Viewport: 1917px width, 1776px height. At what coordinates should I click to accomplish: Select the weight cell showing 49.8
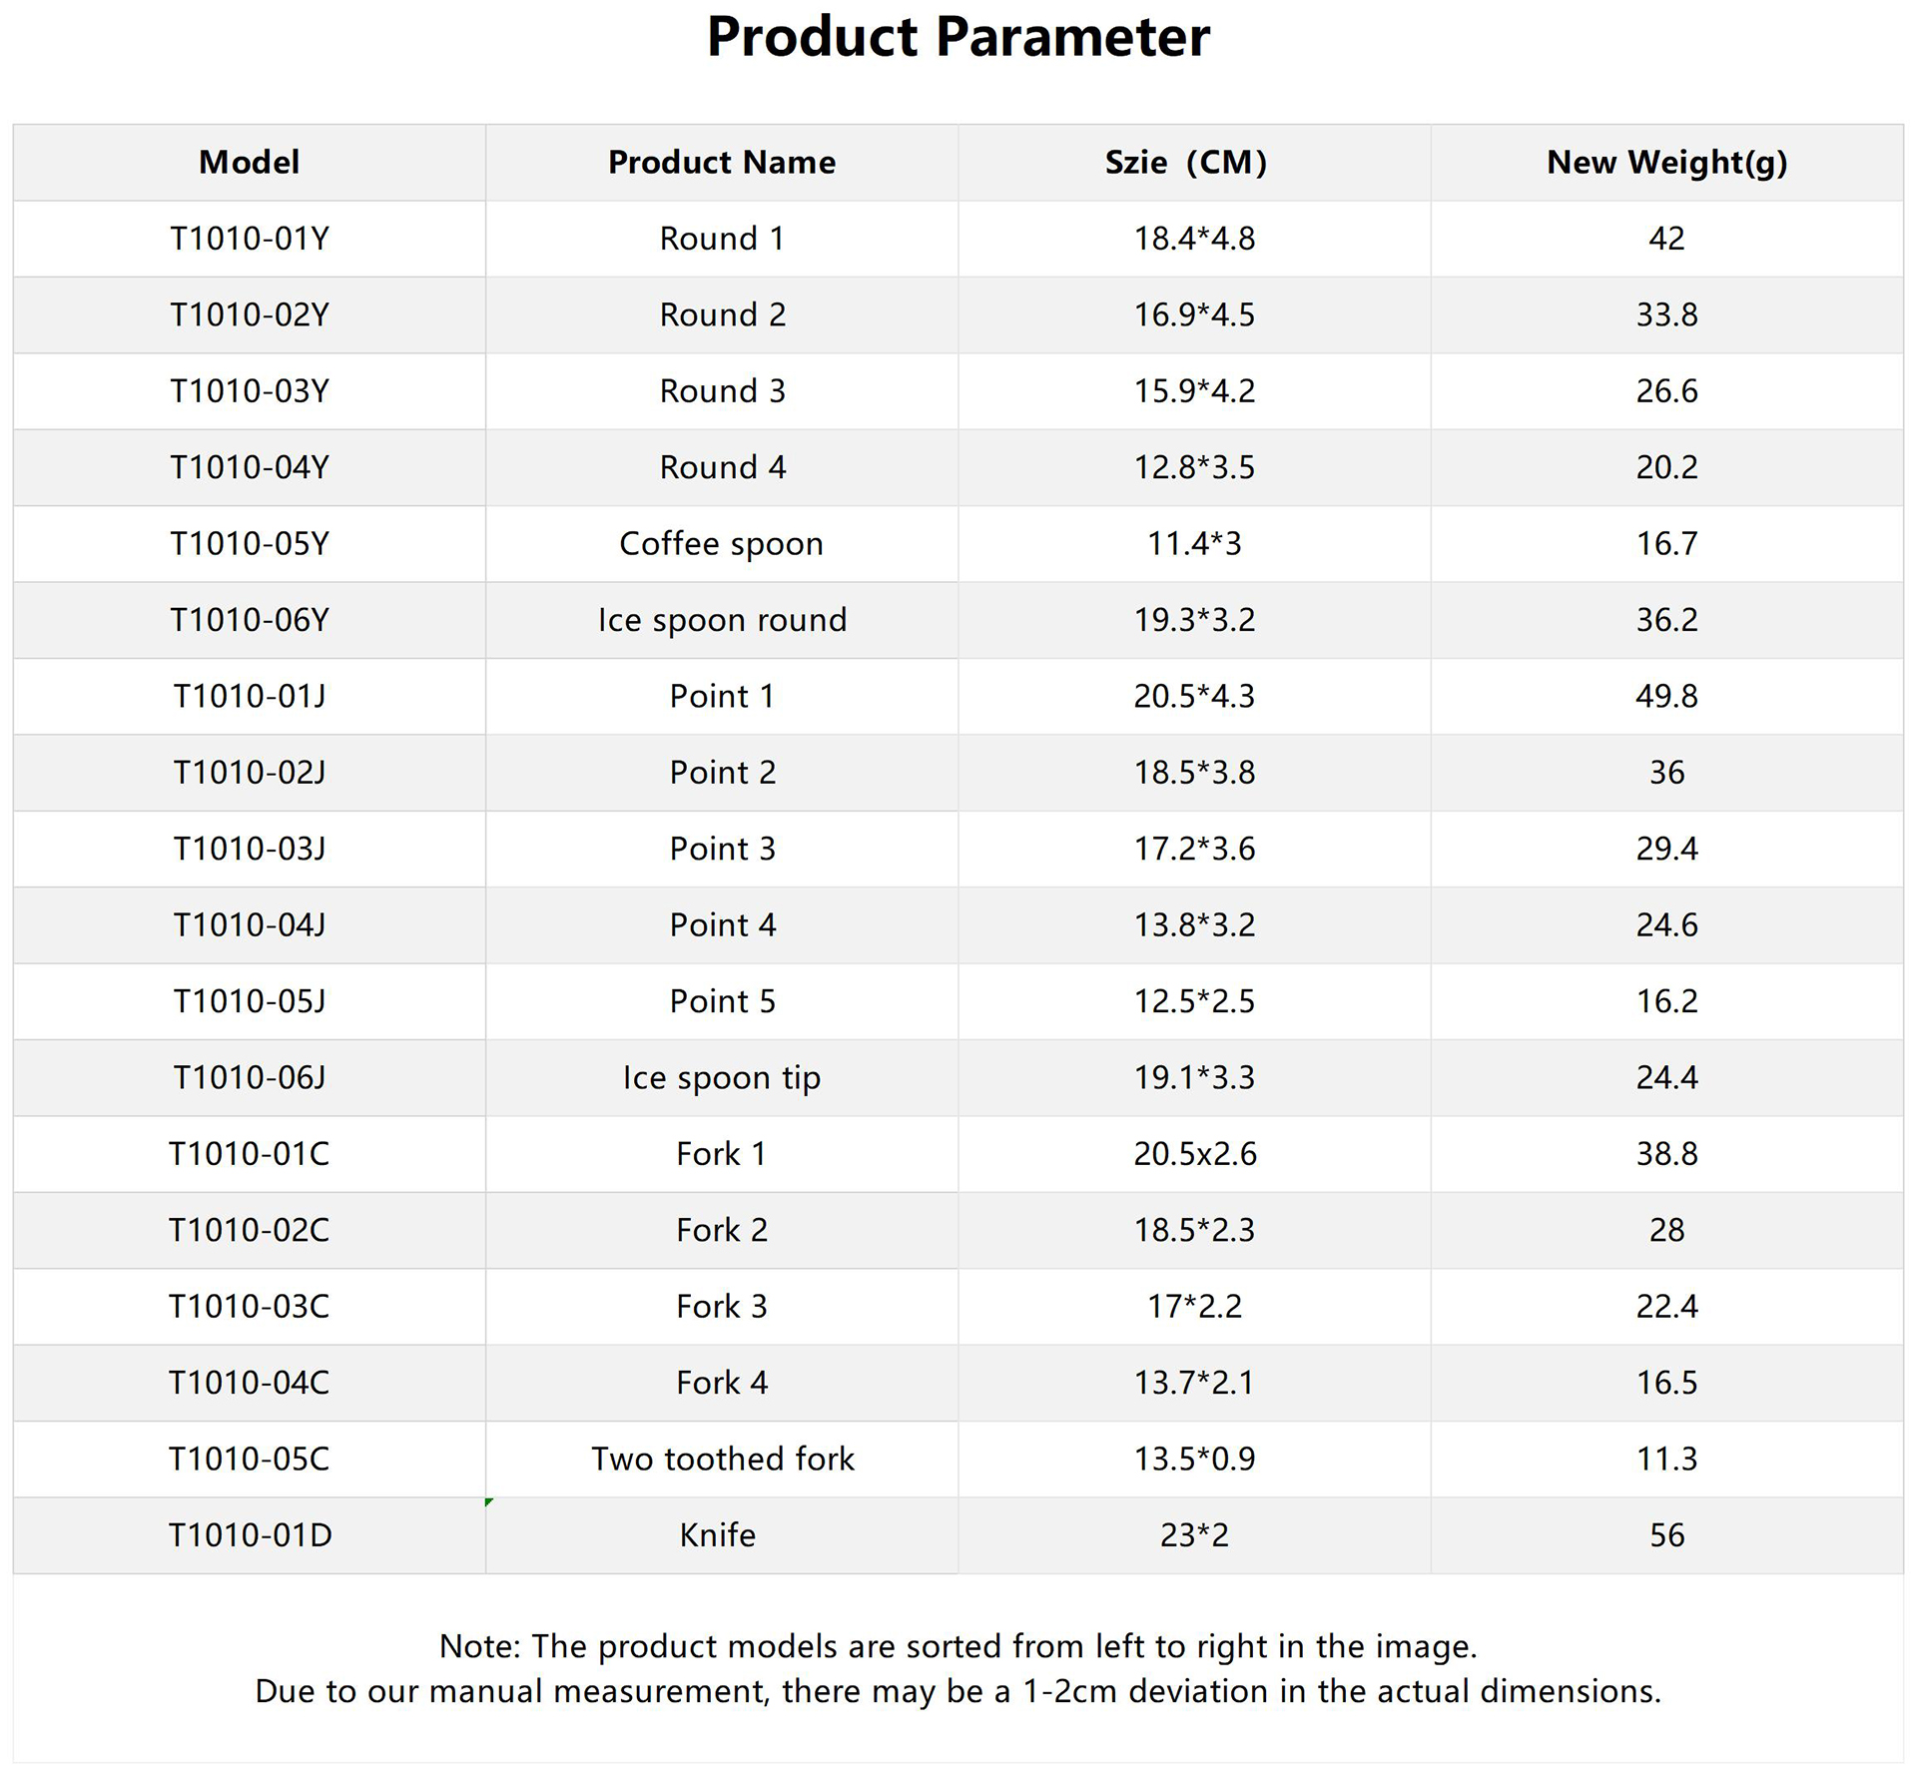(x=1666, y=696)
